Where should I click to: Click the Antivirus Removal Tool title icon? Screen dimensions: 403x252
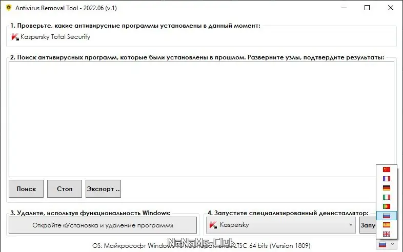(9, 8)
